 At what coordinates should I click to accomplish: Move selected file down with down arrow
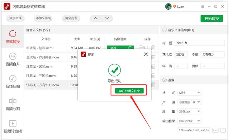point(107,18)
